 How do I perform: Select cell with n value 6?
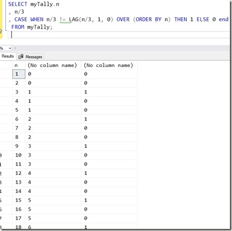coord(19,119)
